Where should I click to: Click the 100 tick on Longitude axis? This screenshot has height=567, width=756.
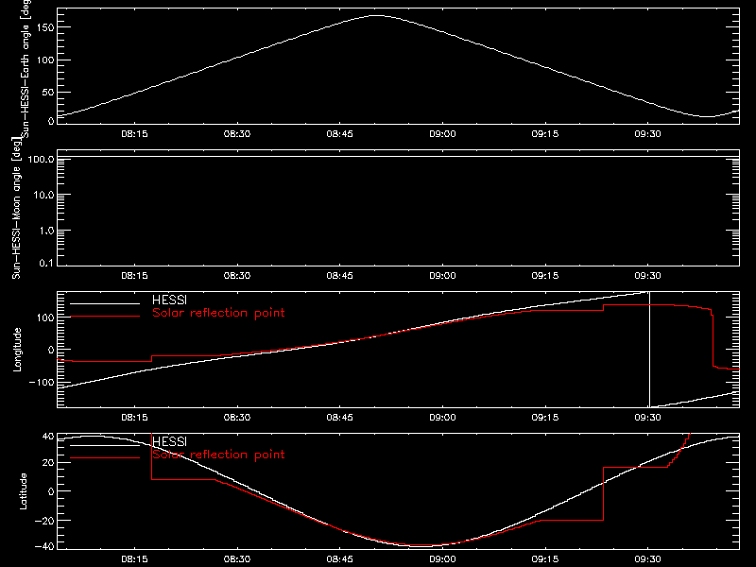(45, 318)
